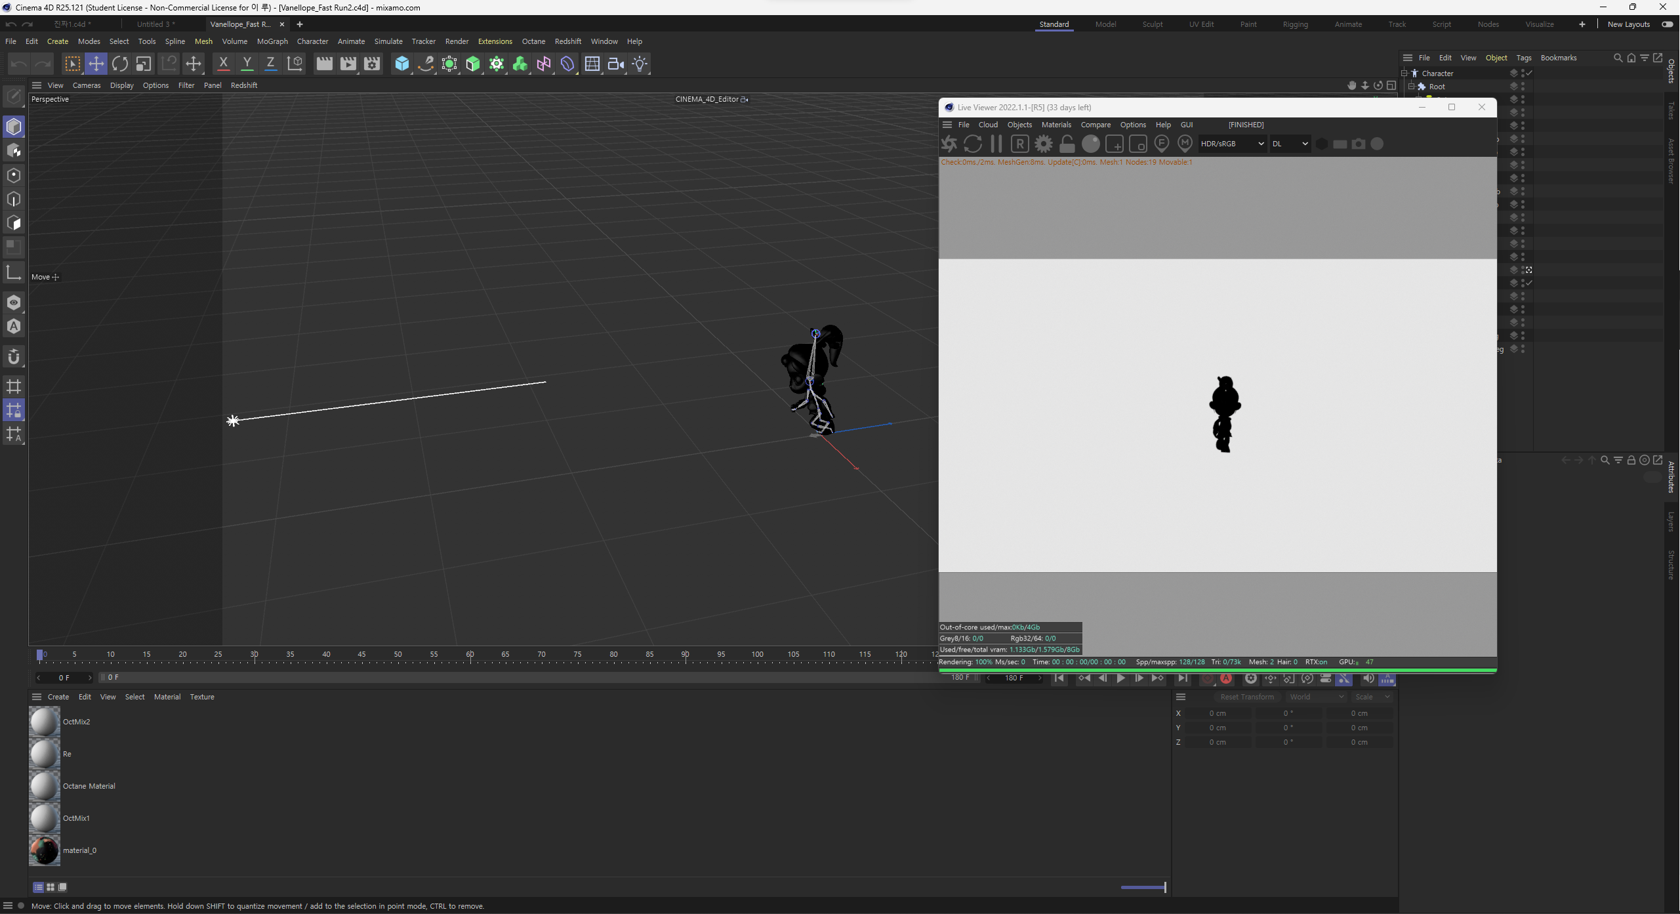
Task: Adjust the material preview size slider
Action: coord(1143,887)
